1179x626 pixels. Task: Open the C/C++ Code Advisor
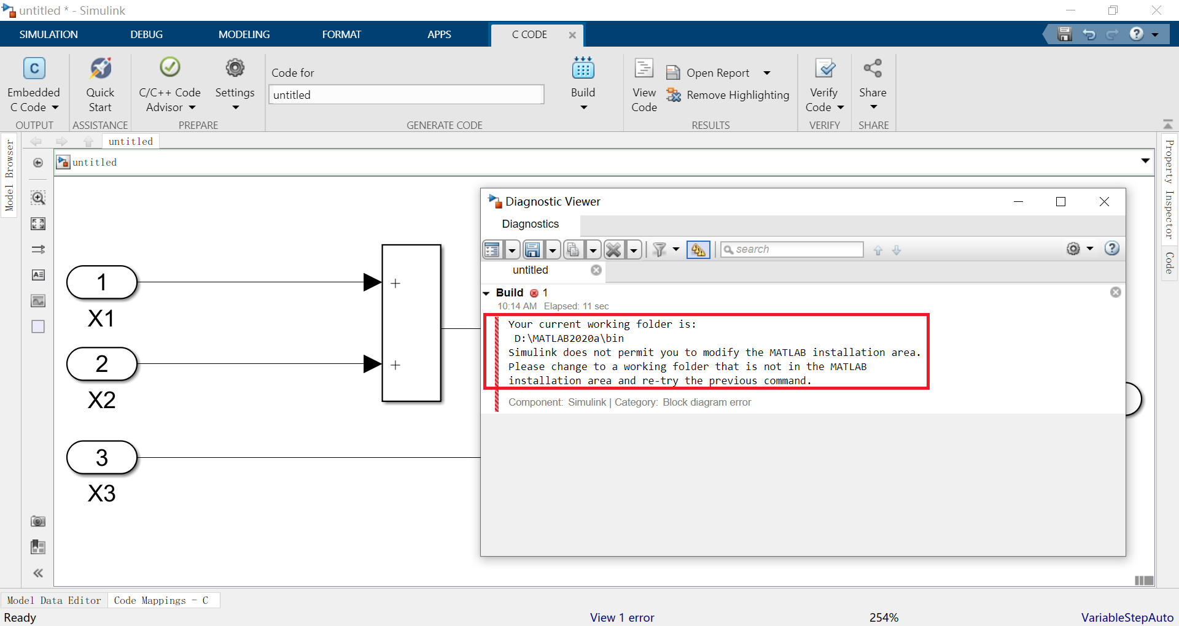[x=169, y=85]
